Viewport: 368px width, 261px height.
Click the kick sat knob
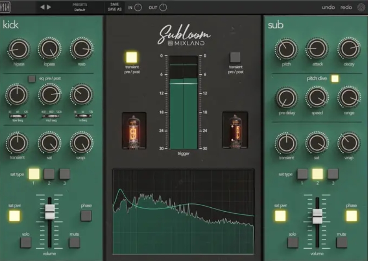pos(49,142)
